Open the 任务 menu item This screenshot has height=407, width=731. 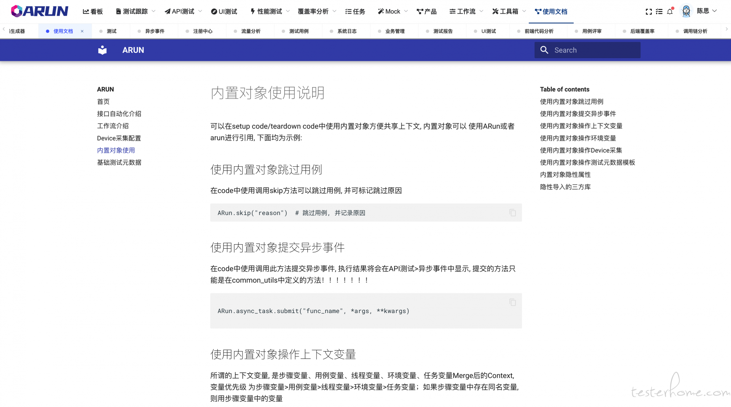pos(355,11)
